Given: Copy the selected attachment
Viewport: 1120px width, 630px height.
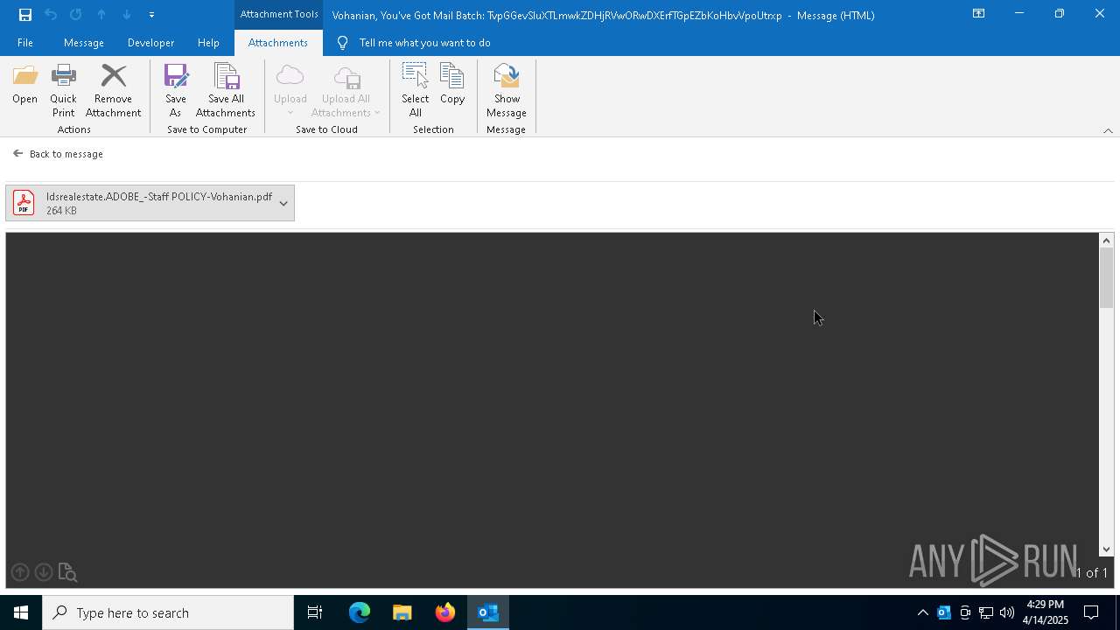Looking at the screenshot, I should (x=452, y=86).
